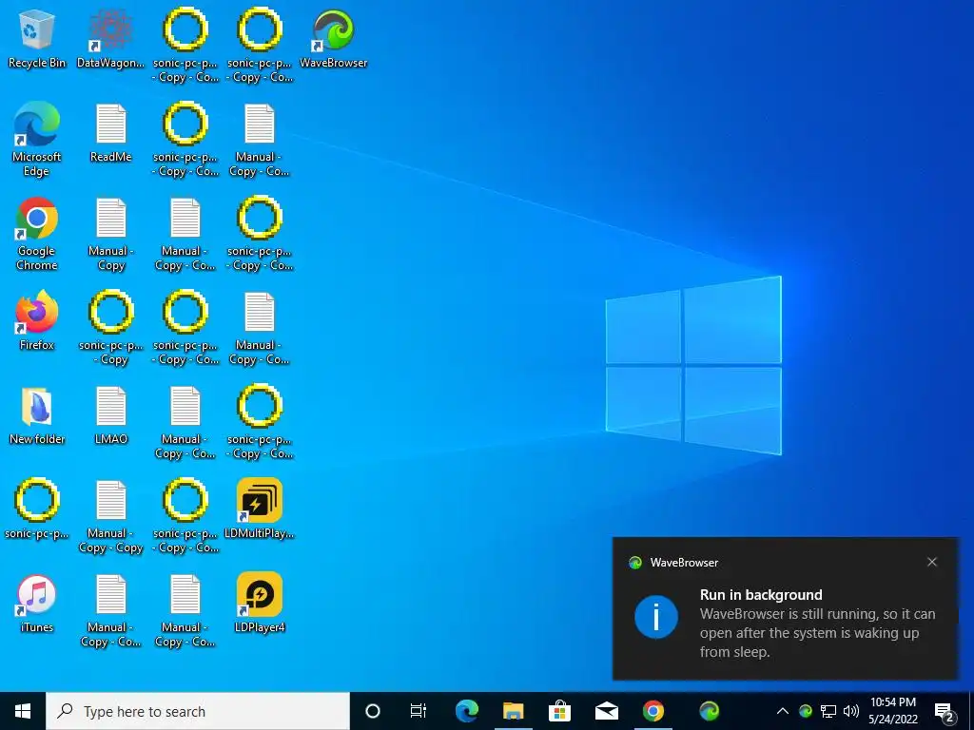
Task: Open the Windows Start menu
Action: point(23,711)
